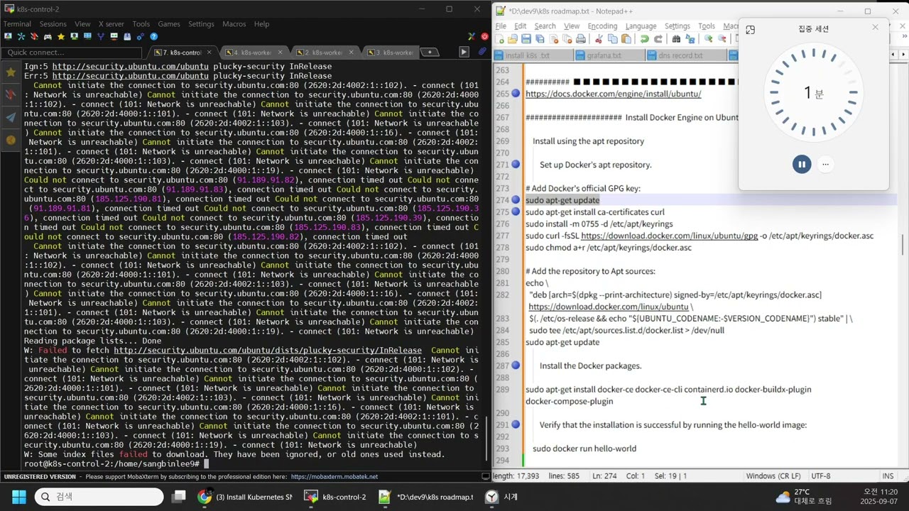Screen dimensions: 909x511
Task: Click the green Undo arrow in Notepad++
Action: tap(644, 38)
